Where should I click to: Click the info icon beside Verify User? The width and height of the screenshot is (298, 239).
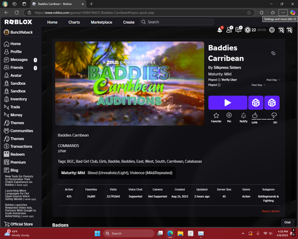(219, 79)
